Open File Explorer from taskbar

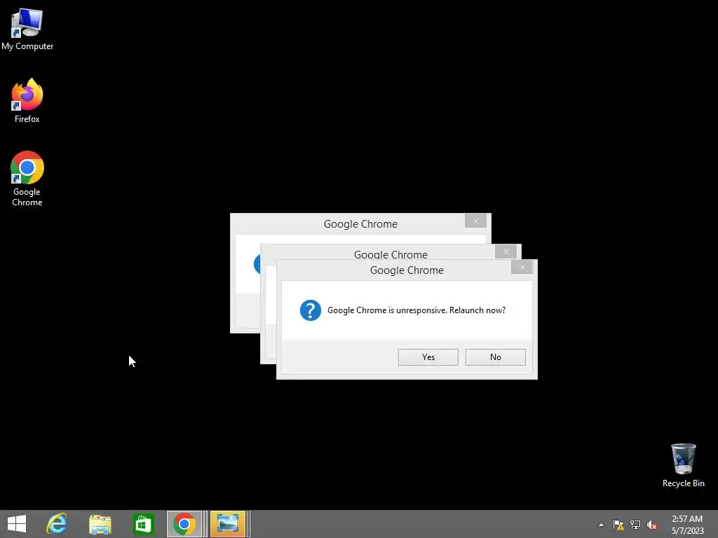(100, 524)
